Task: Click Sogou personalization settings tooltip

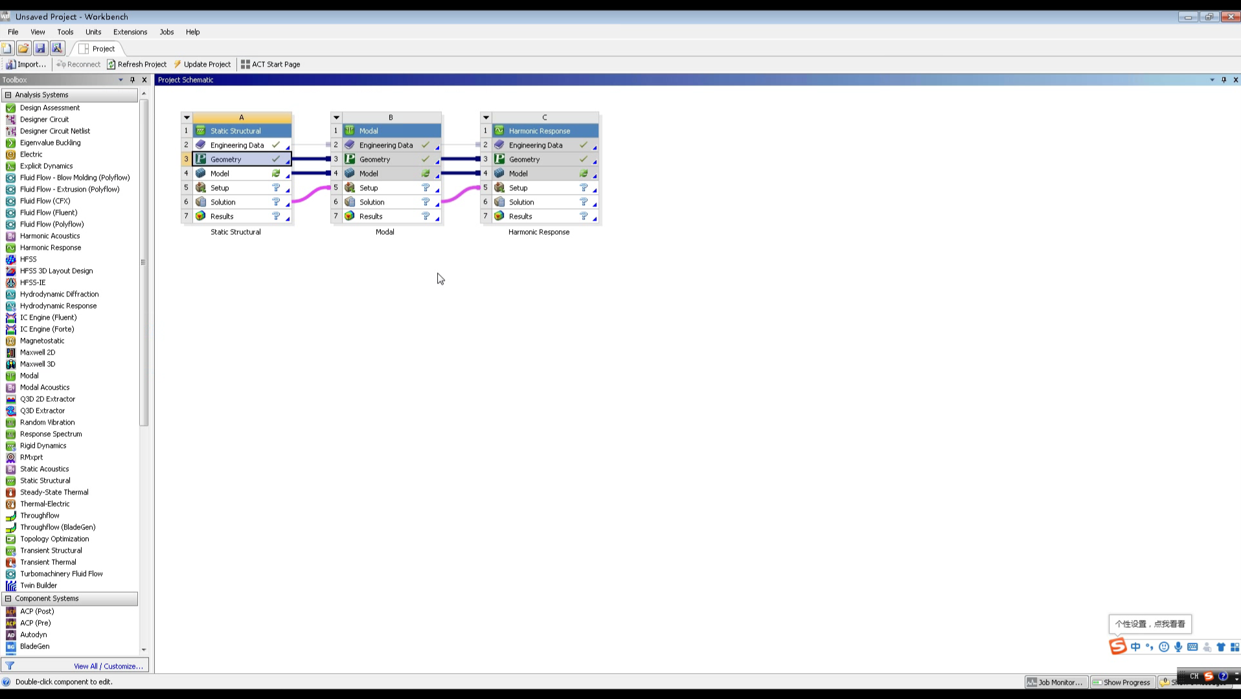Action: point(1150,624)
